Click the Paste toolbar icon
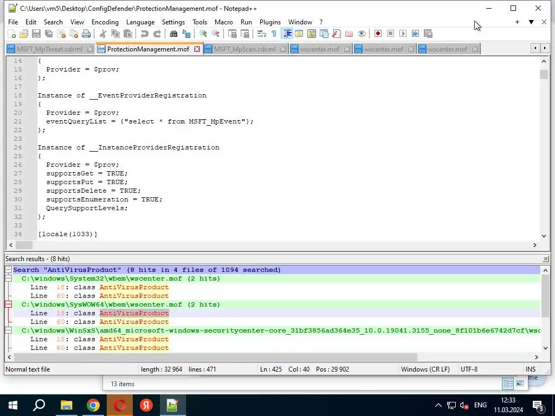555x416 pixels. click(128, 34)
